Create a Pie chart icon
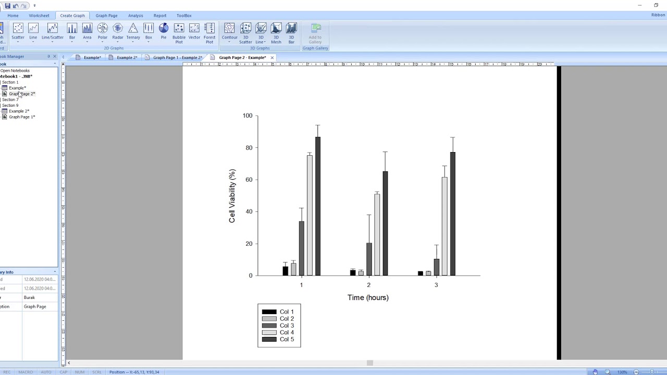This screenshot has height=375, width=667. (x=164, y=28)
